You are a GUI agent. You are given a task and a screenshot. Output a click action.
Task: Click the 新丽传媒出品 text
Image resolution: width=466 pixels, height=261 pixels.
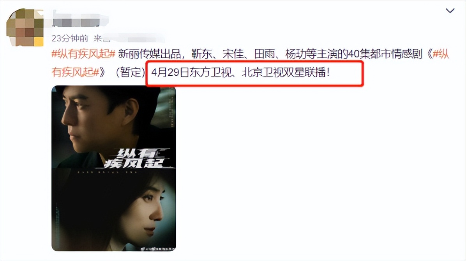(x=150, y=54)
